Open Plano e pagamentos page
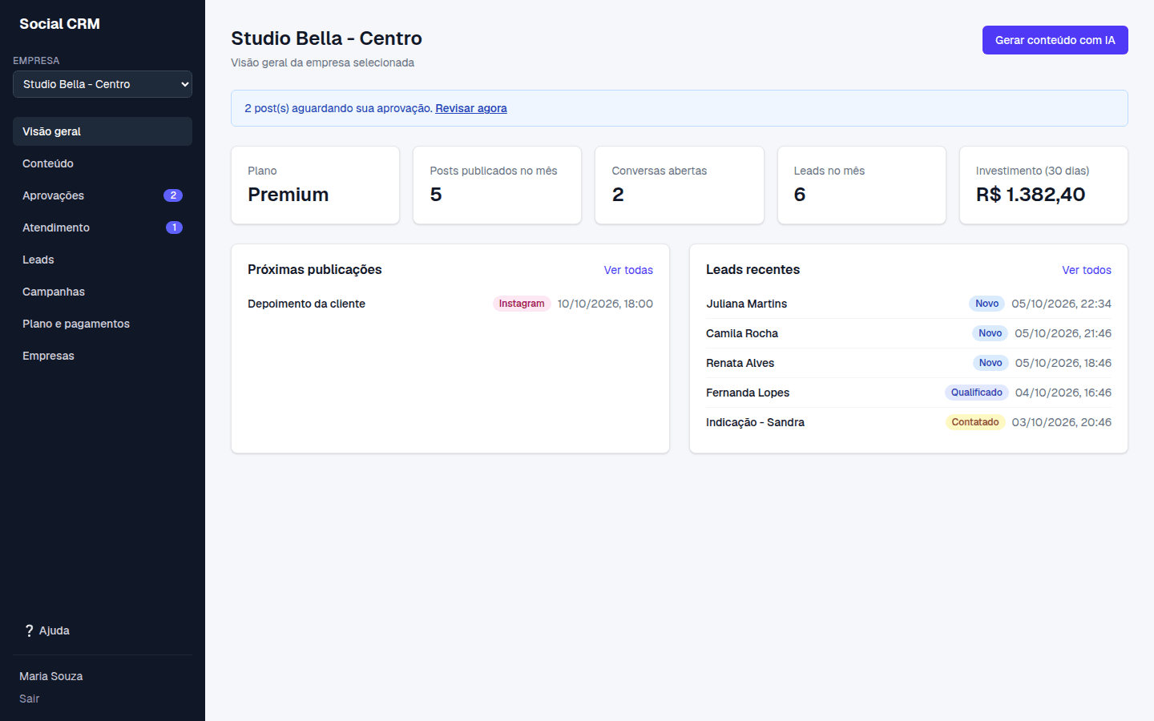 (103, 324)
